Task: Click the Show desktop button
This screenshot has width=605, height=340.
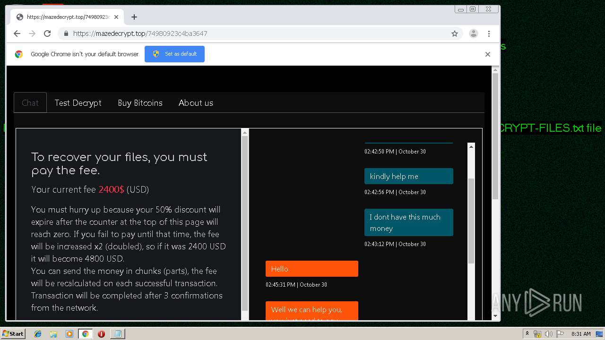Action: (x=600, y=334)
